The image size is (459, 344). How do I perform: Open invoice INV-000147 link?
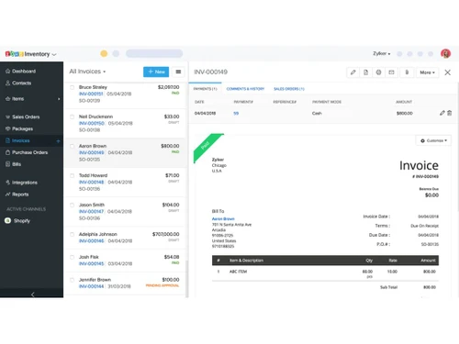tap(91, 211)
